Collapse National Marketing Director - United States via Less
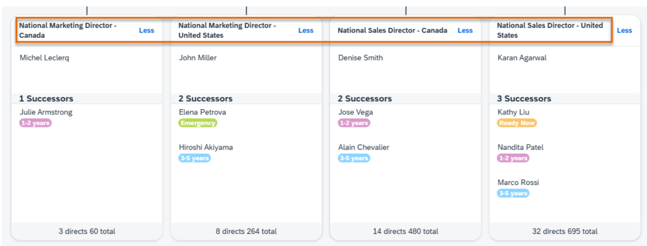 pos(306,31)
